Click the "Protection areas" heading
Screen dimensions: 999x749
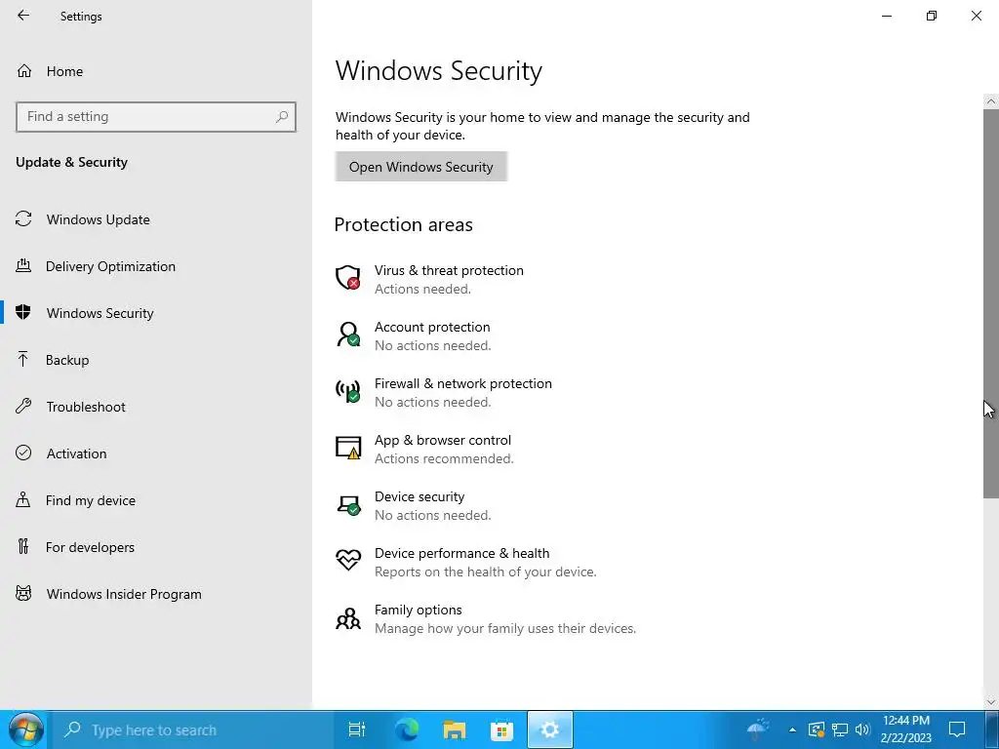click(403, 225)
